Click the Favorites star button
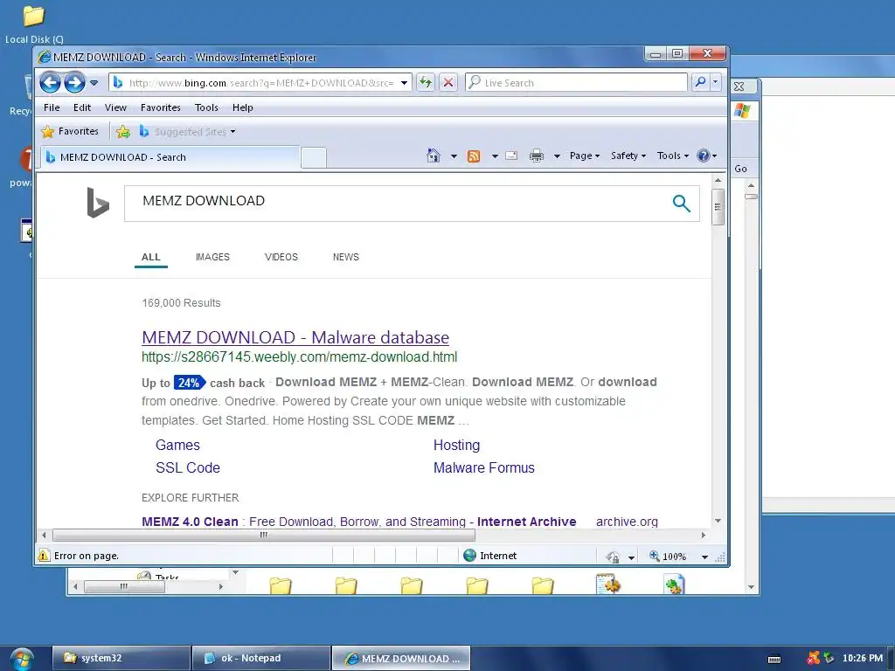This screenshot has height=671, width=895. [70, 132]
